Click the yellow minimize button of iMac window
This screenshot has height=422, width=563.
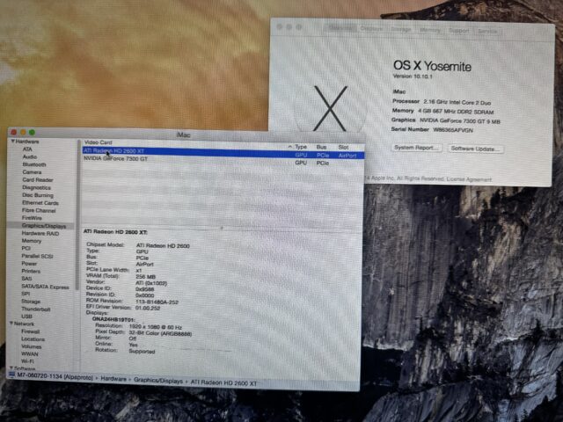[23, 133]
